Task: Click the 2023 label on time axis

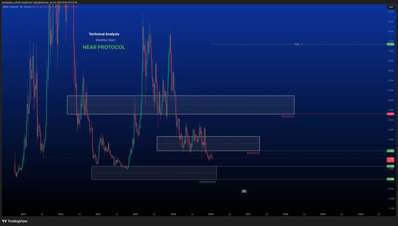Action: [98, 215]
